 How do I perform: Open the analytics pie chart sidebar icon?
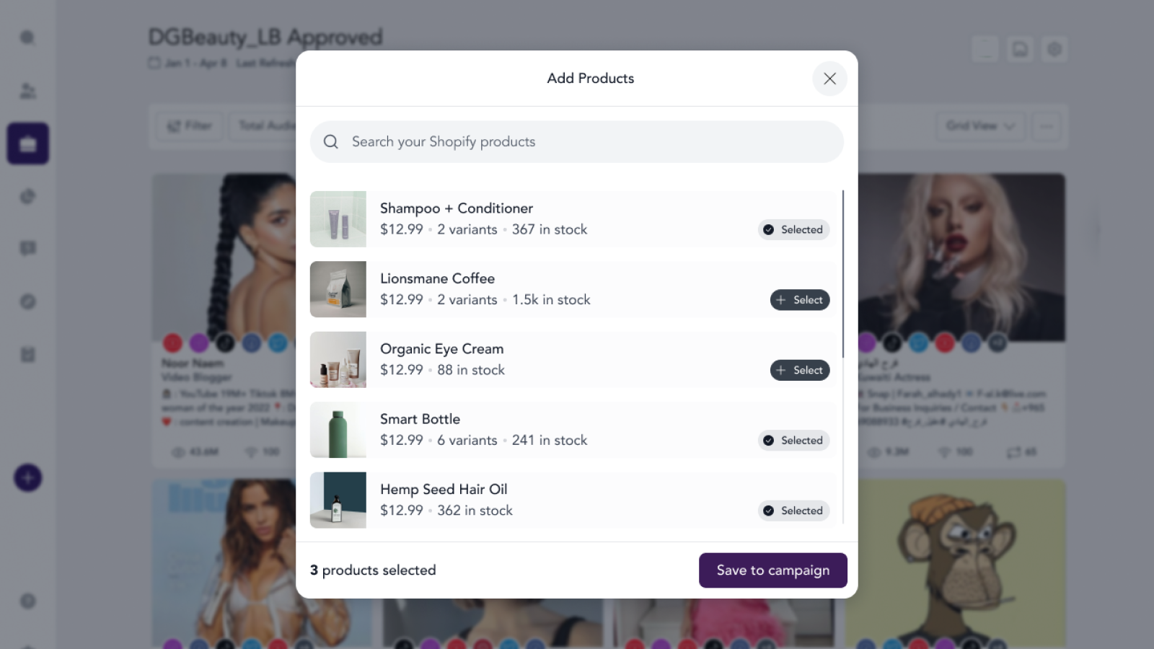[28, 196]
